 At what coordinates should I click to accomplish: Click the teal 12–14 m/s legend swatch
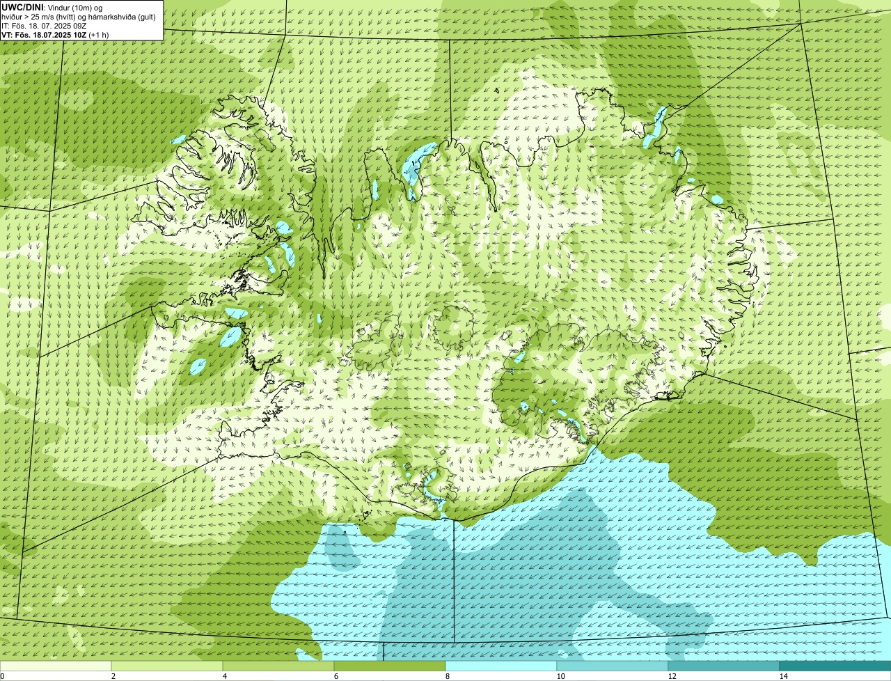[x=724, y=666]
